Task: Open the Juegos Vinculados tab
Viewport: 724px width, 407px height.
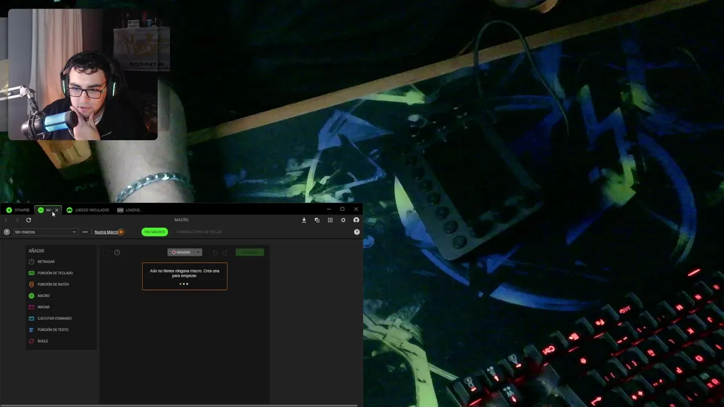Action: (88, 210)
